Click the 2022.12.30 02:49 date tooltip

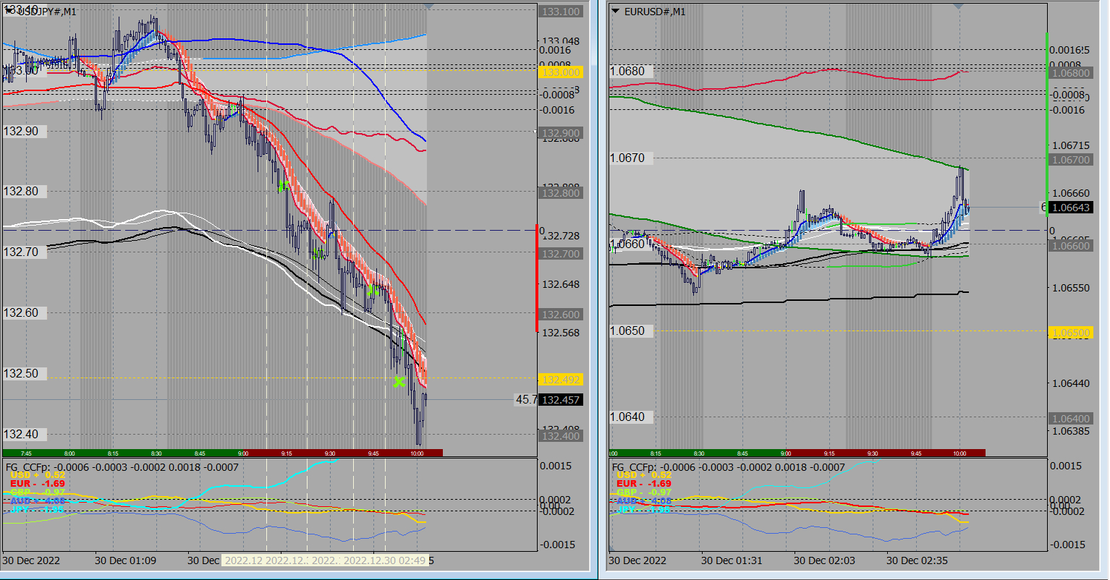(385, 560)
